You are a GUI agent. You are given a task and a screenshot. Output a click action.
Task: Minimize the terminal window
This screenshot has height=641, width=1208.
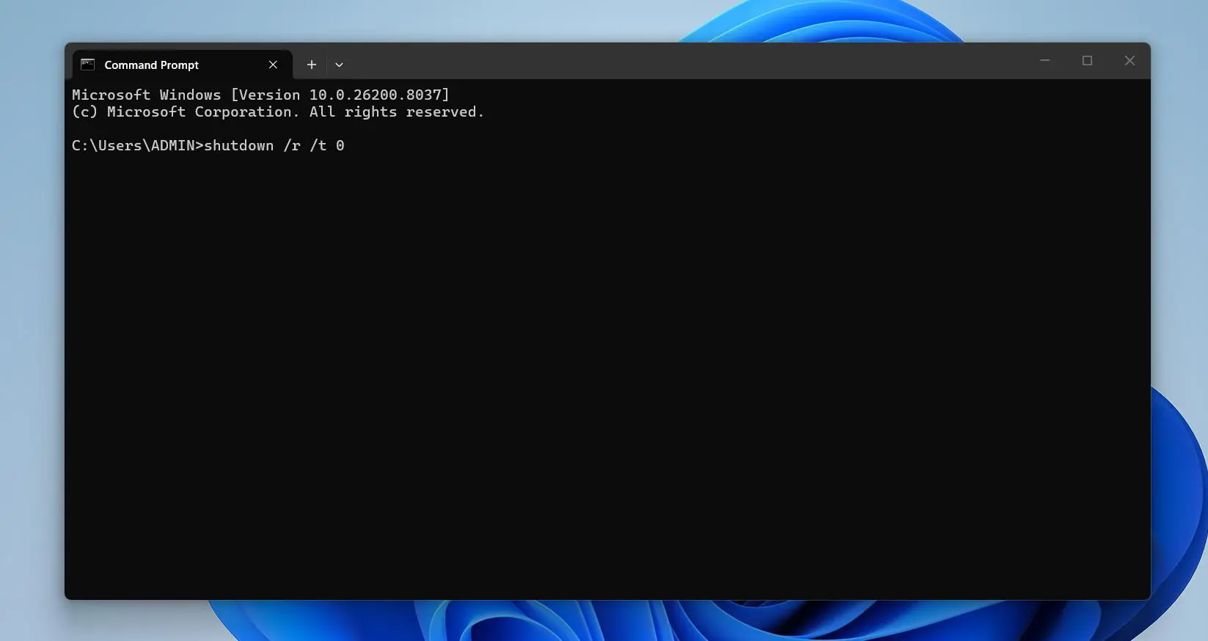1044,61
